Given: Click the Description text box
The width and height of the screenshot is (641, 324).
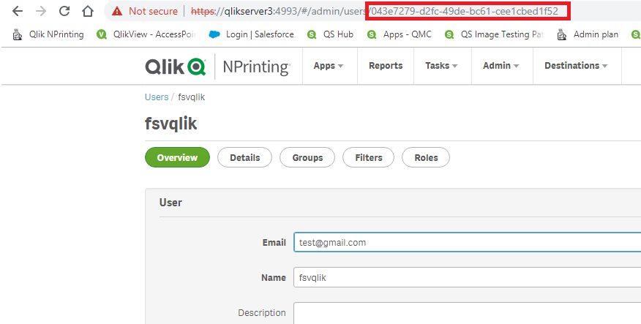Looking at the screenshot, I should [468, 313].
